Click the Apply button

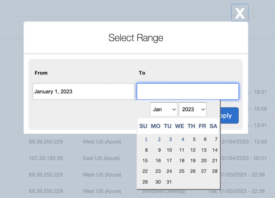(x=229, y=116)
